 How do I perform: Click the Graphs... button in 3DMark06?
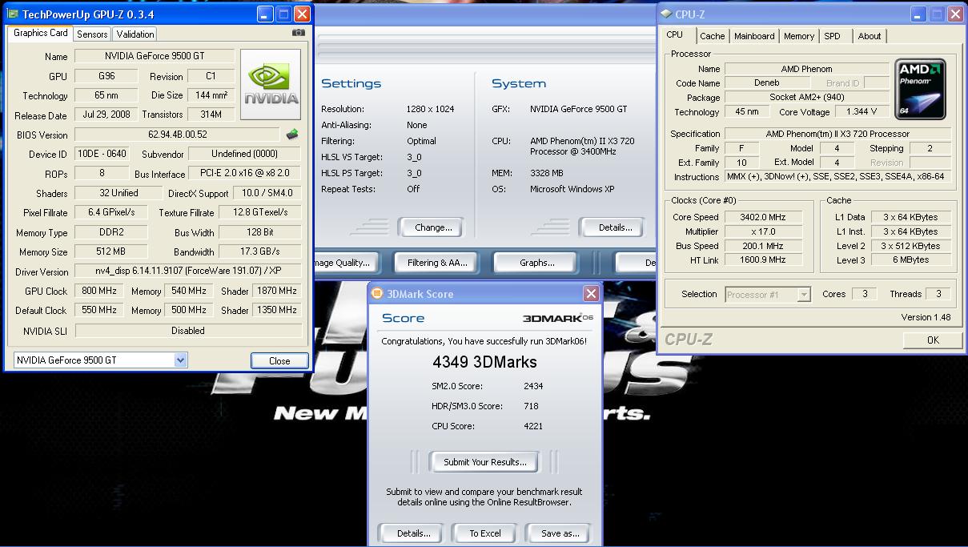coord(536,263)
